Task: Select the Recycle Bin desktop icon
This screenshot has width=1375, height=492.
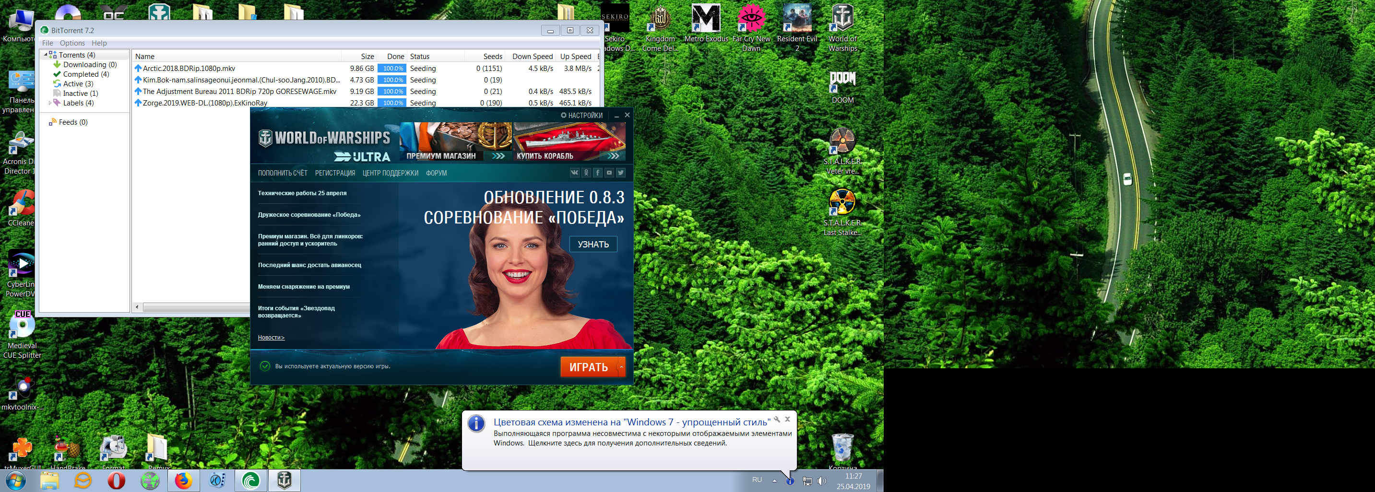Action: pyautogui.click(x=843, y=451)
